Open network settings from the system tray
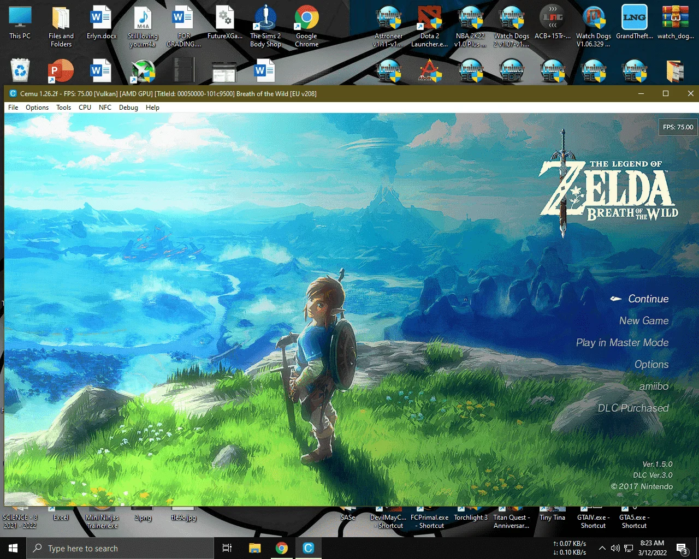Screen dimensions: 699x559 629,548
